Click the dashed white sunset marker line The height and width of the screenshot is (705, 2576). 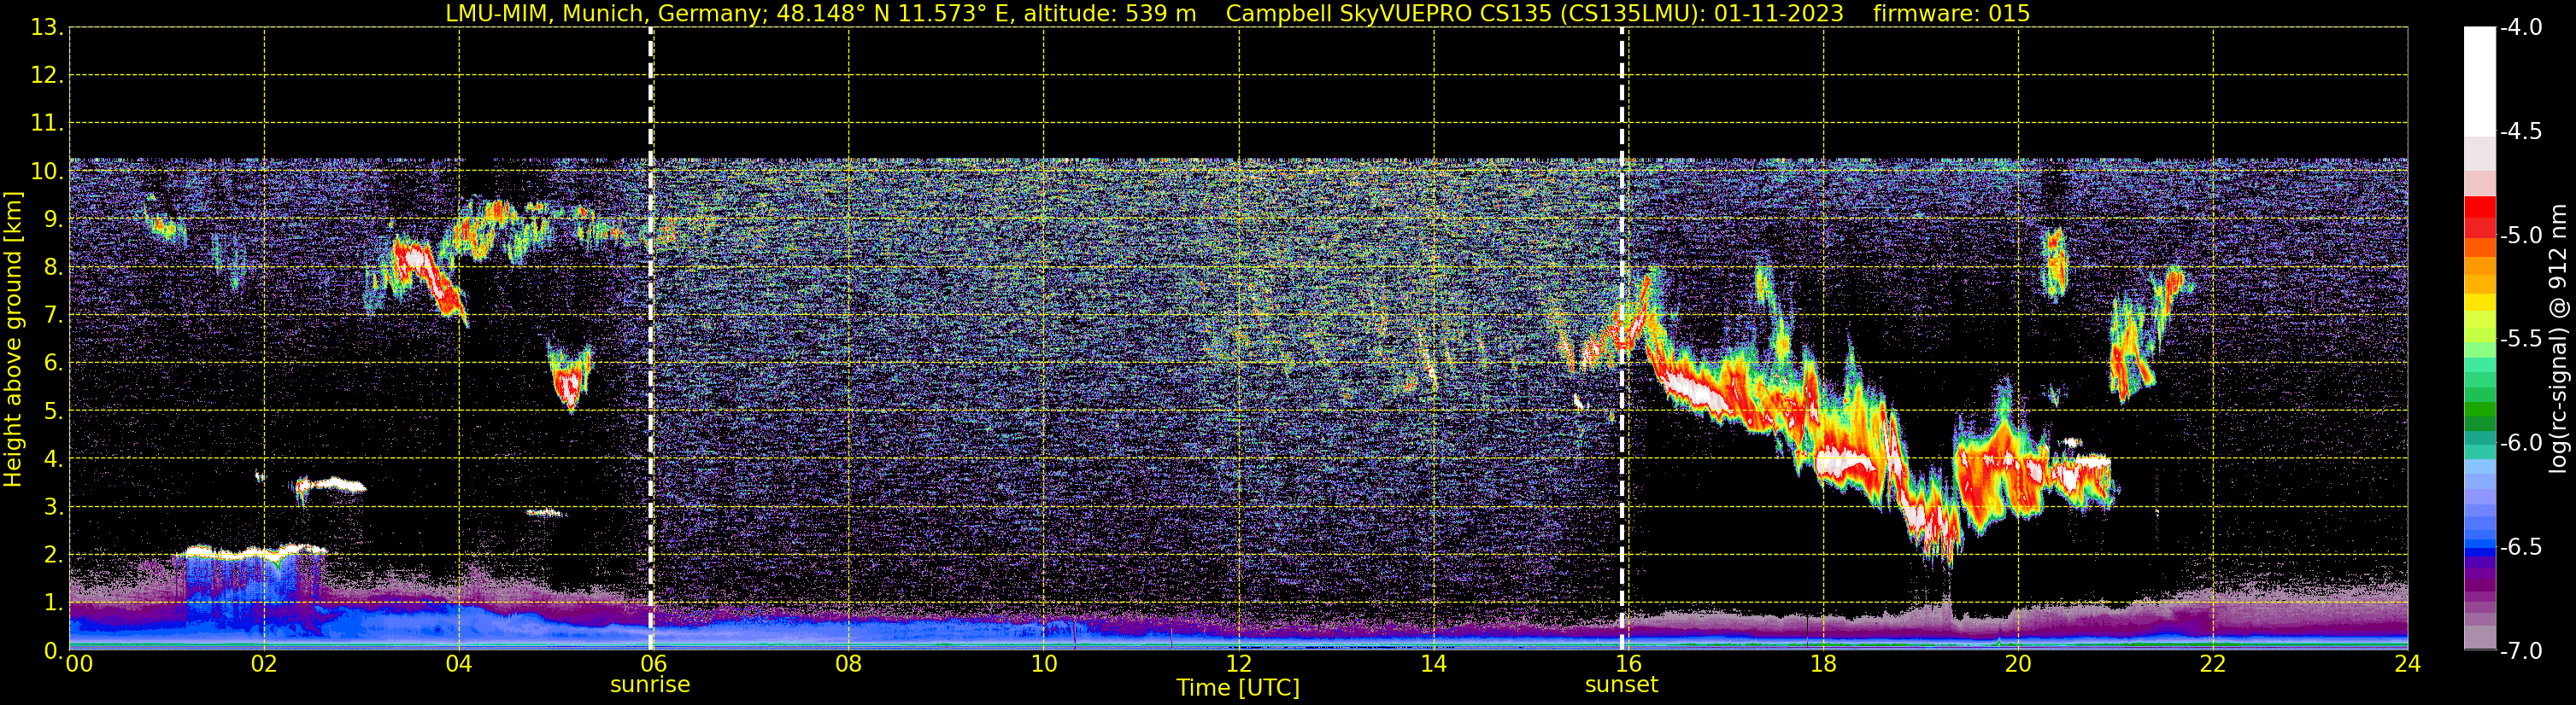[x=1622, y=340]
